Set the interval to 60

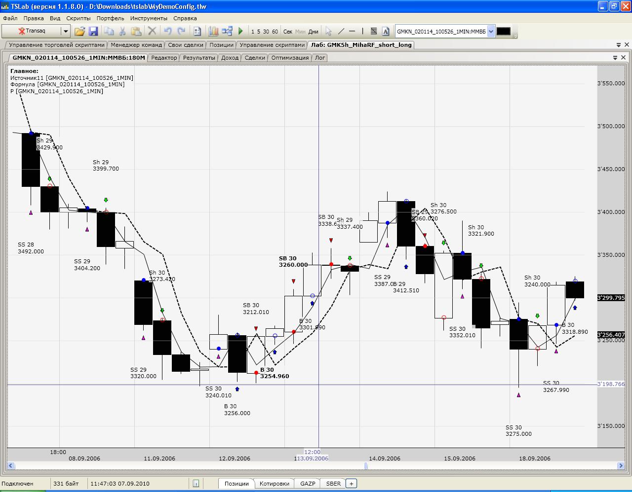[275, 32]
